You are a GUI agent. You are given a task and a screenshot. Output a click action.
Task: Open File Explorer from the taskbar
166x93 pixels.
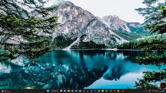[x=68, y=91]
